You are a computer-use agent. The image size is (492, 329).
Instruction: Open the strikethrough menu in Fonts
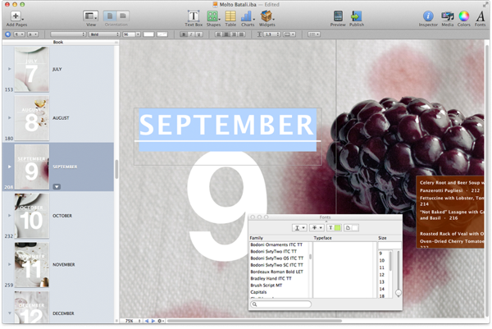(x=317, y=228)
